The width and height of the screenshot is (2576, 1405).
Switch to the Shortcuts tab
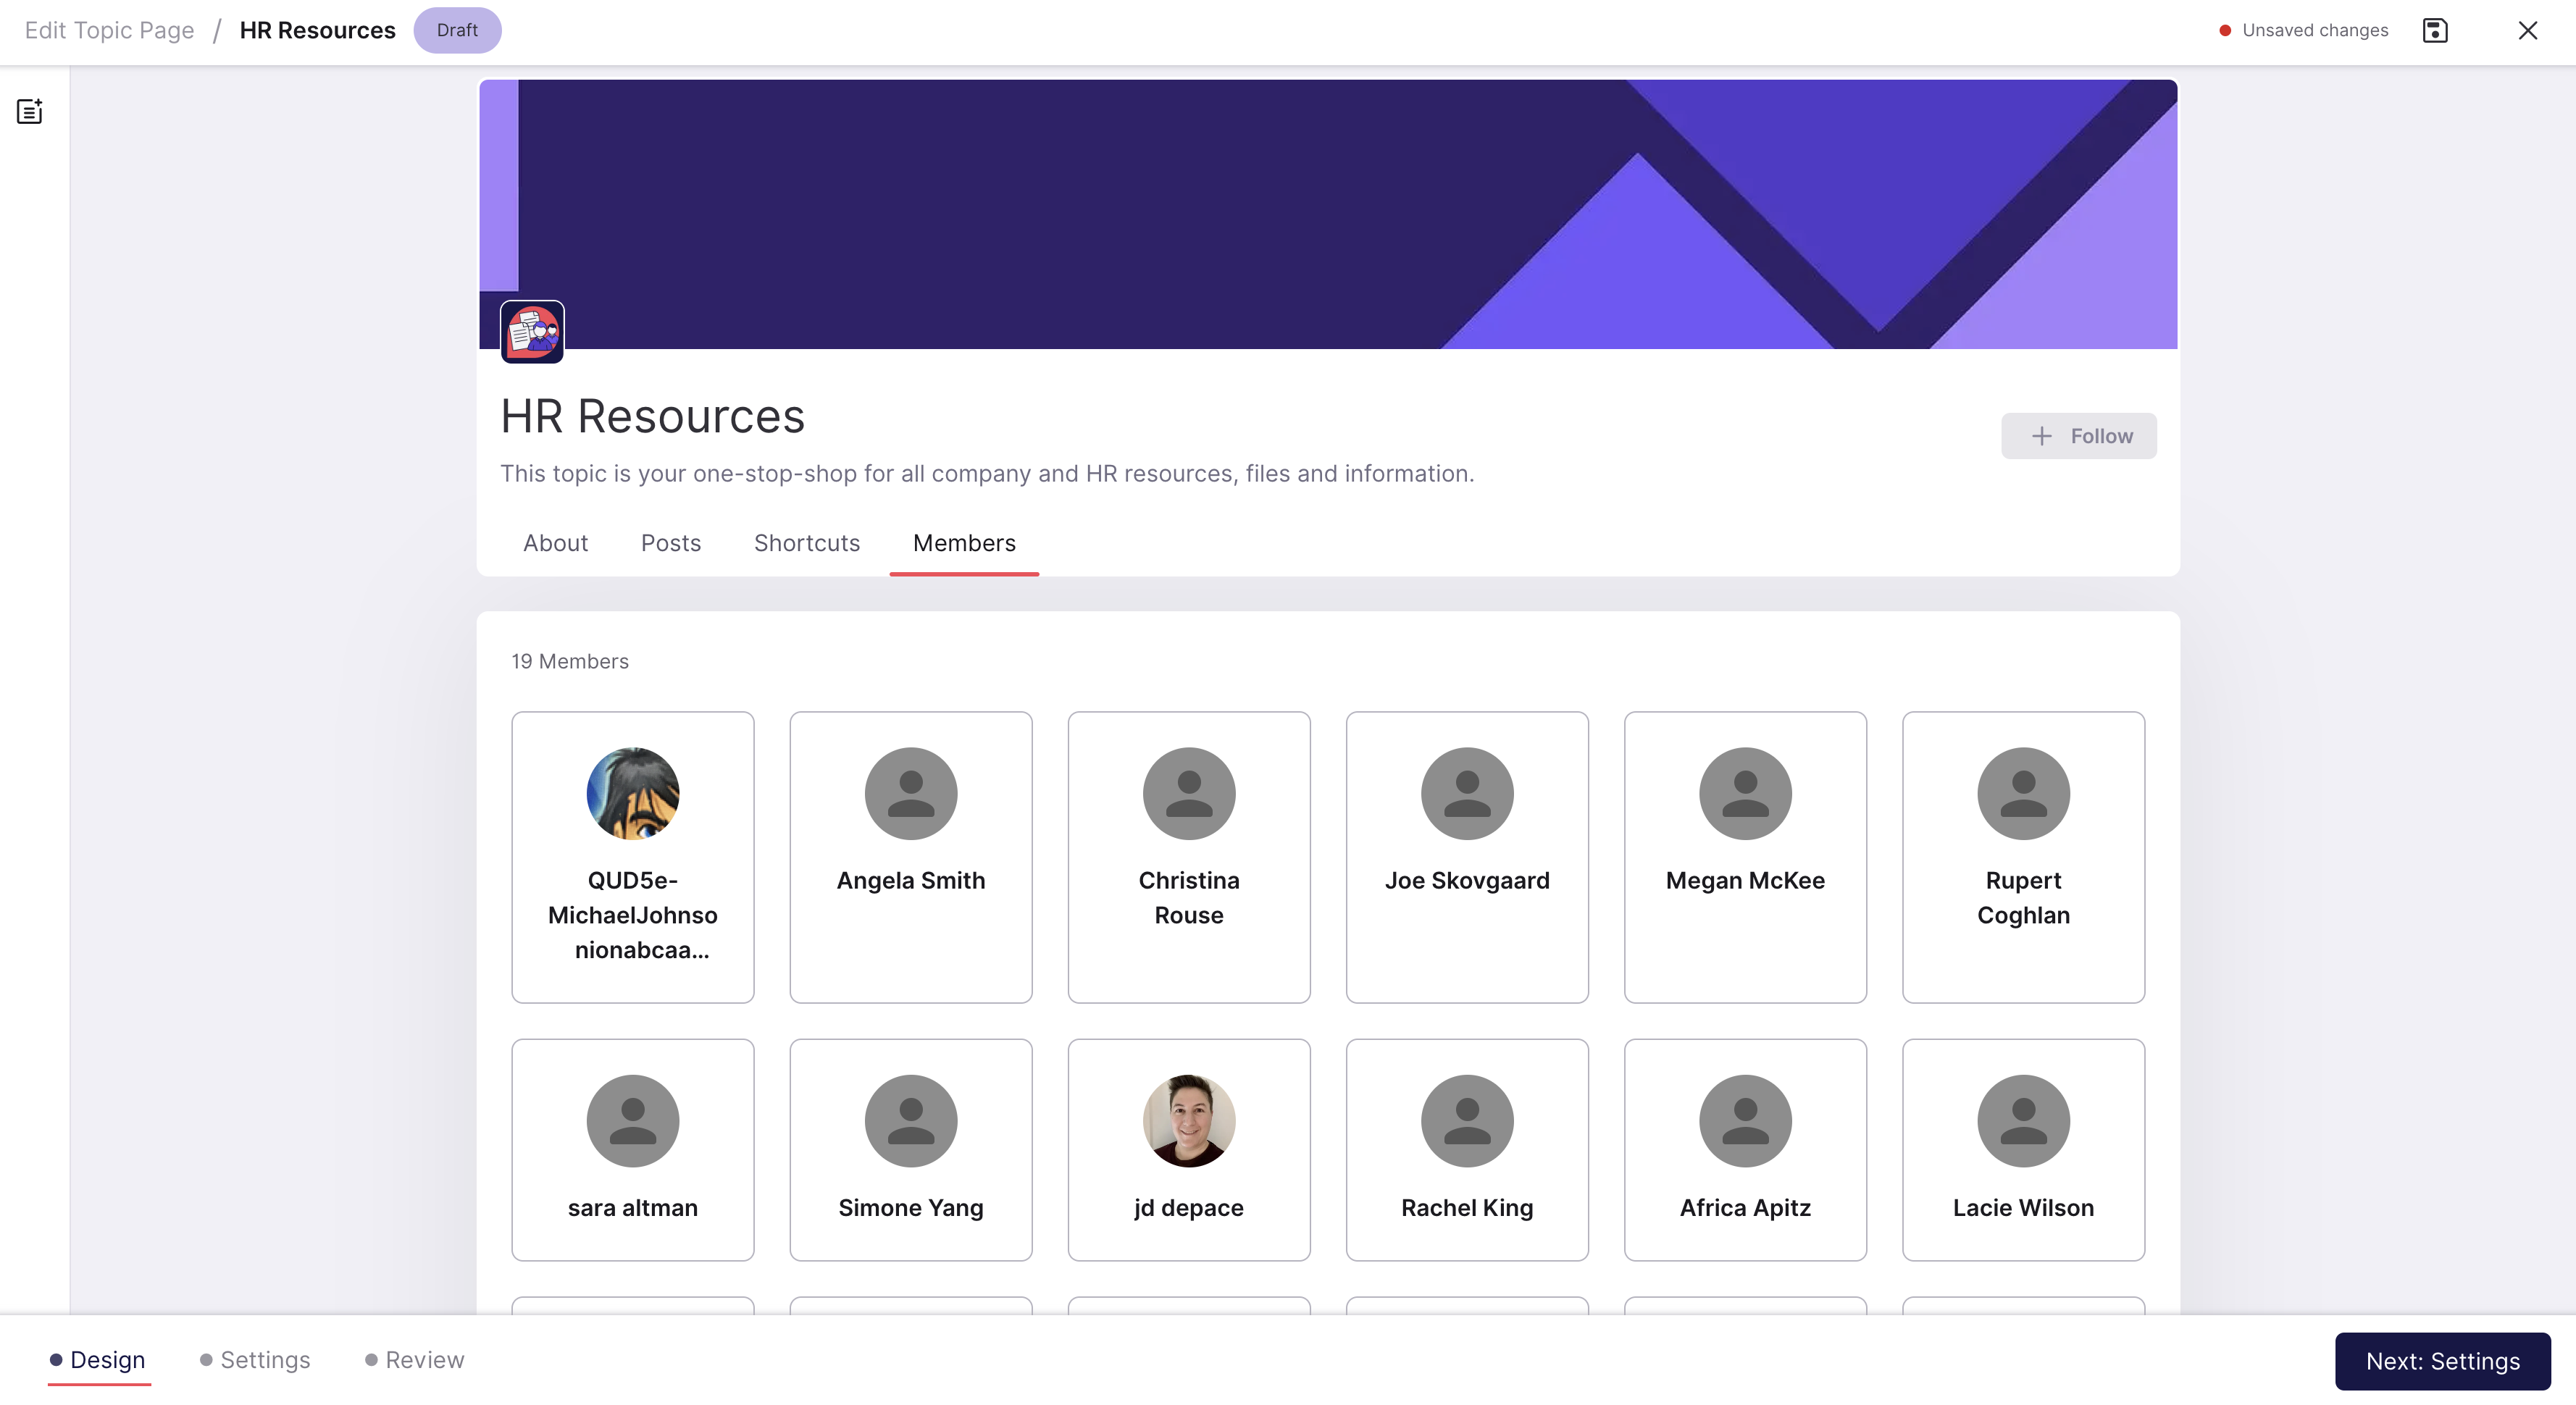click(x=807, y=543)
